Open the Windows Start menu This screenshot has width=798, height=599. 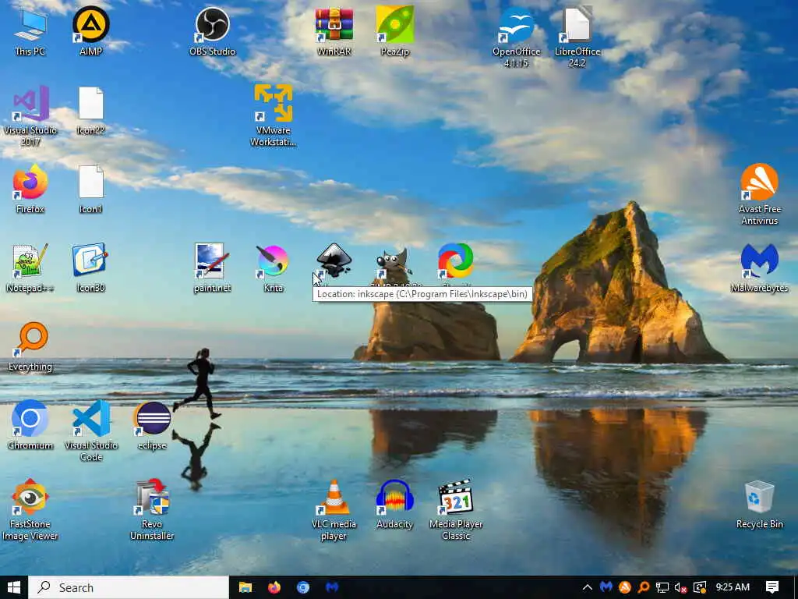click(x=14, y=587)
